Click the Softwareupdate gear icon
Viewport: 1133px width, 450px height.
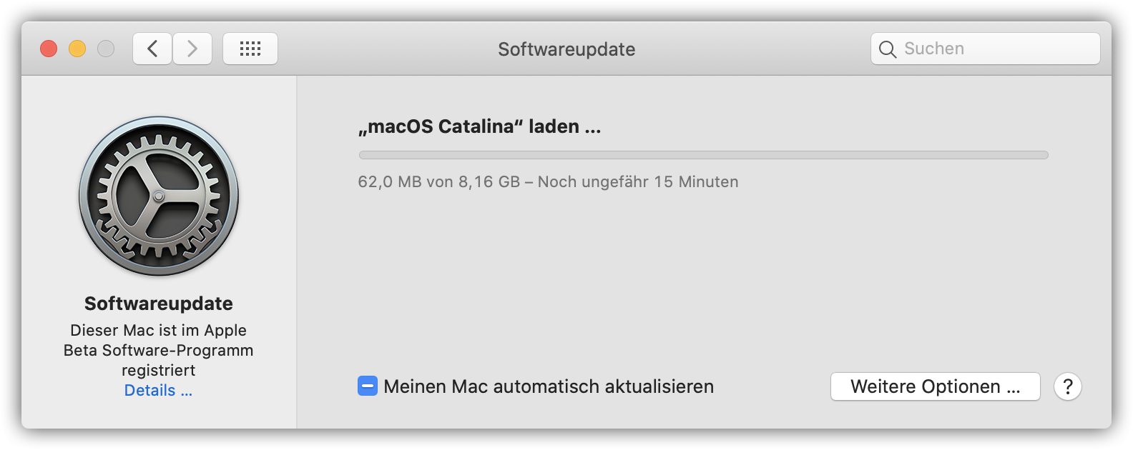tap(159, 196)
